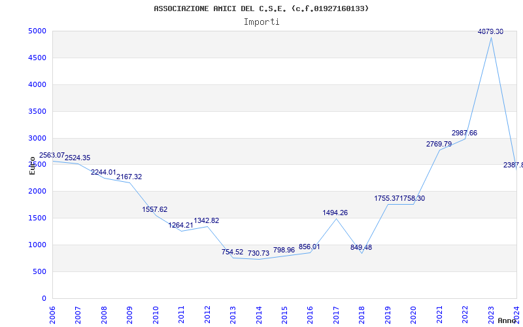523x327 pixels.
Task: Click y-axis value 0
Action: pyautogui.click(x=44, y=298)
